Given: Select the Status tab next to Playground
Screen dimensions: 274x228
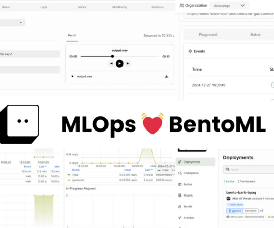Looking at the screenshot, I should (255, 35).
